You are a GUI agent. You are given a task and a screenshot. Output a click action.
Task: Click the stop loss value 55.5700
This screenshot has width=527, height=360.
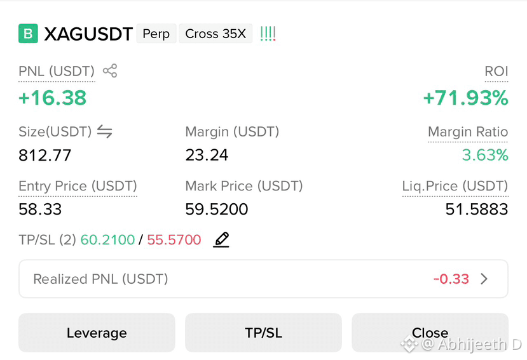pyautogui.click(x=174, y=240)
